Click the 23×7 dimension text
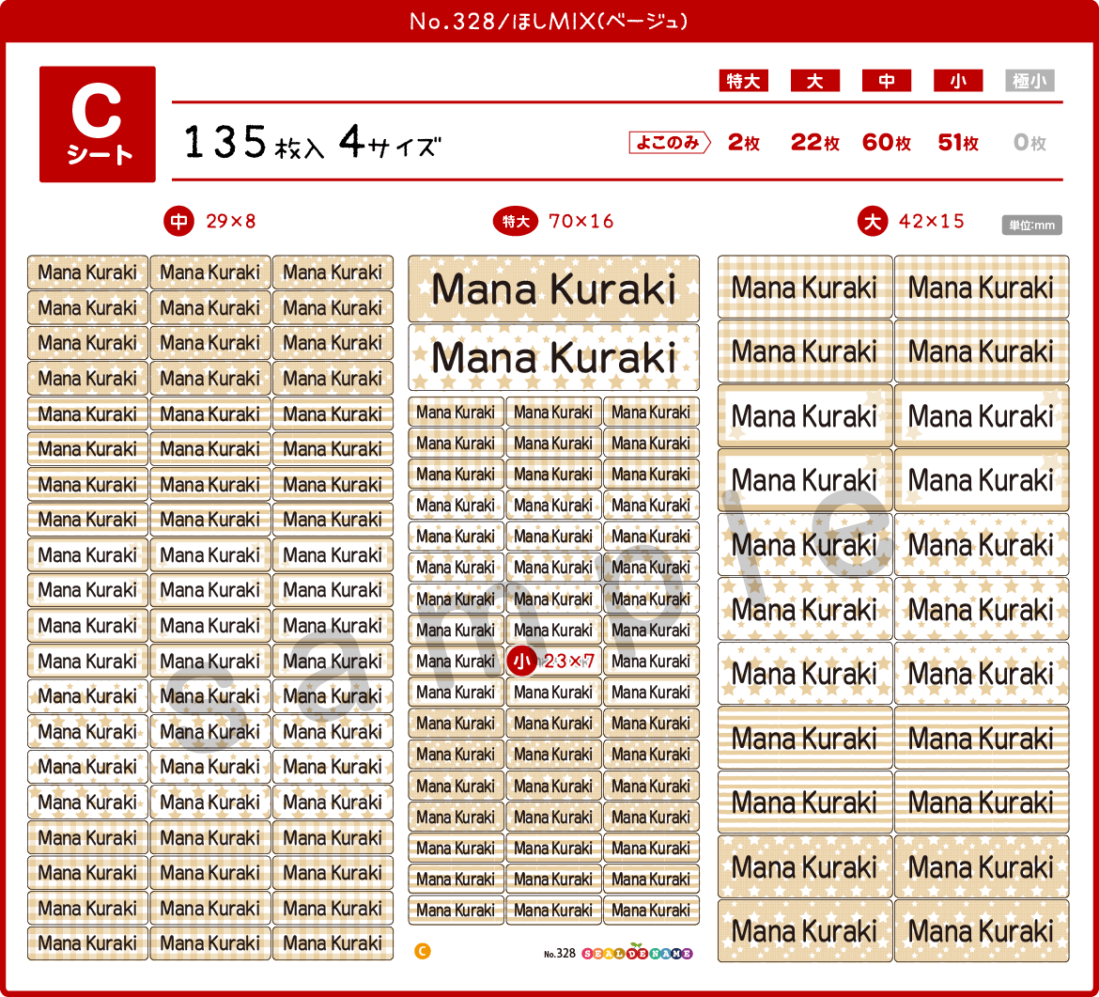 click(569, 662)
